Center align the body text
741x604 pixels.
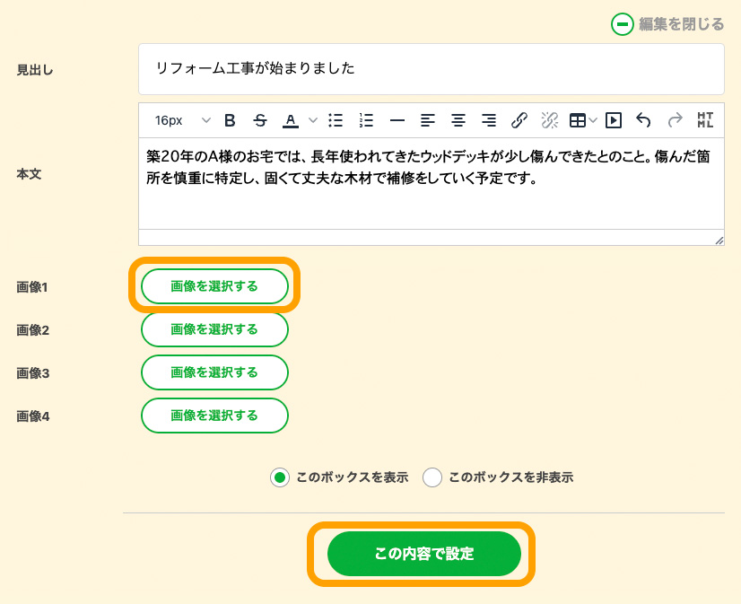[458, 120]
